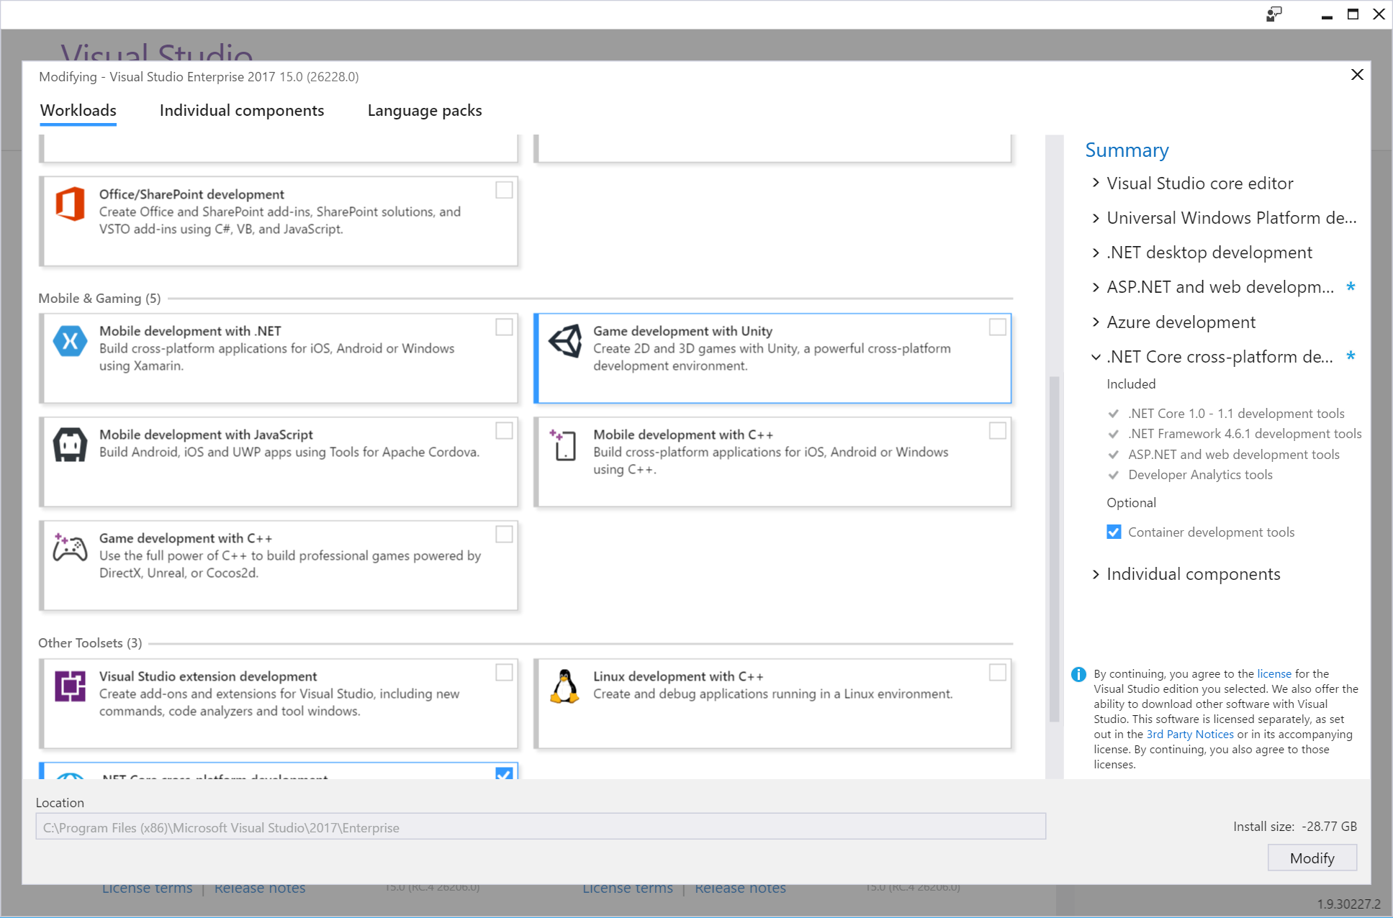1393x918 pixels.
Task: Click the Apache Cordova JavaScript icon
Action: point(71,445)
